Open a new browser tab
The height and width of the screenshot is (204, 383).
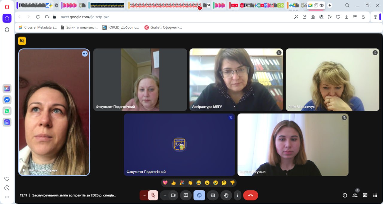(329, 5)
